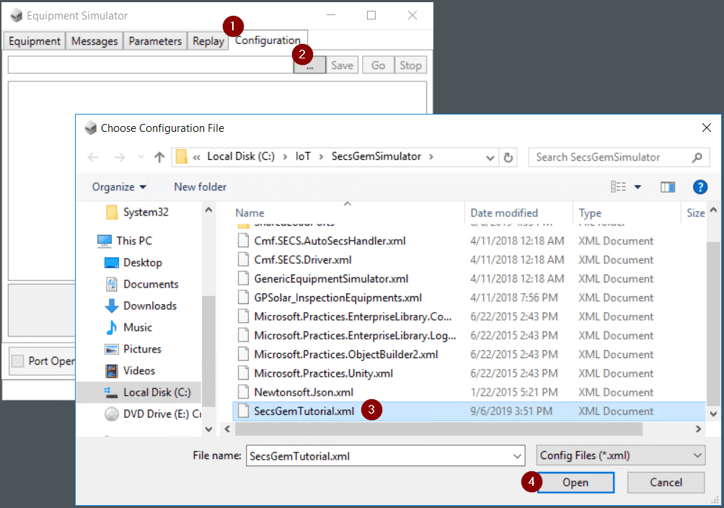Click the browse ellipsis button
The width and height of the screenshot is (724, 508).
(309, 66)
